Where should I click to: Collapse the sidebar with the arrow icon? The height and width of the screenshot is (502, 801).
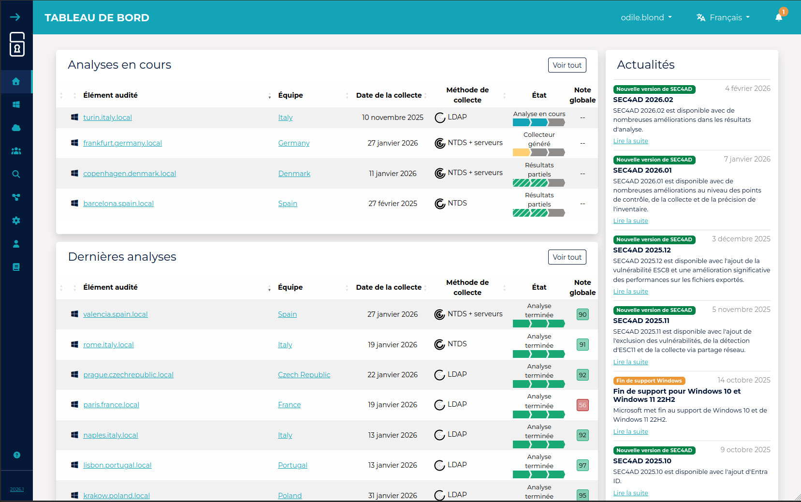point(16,16)
